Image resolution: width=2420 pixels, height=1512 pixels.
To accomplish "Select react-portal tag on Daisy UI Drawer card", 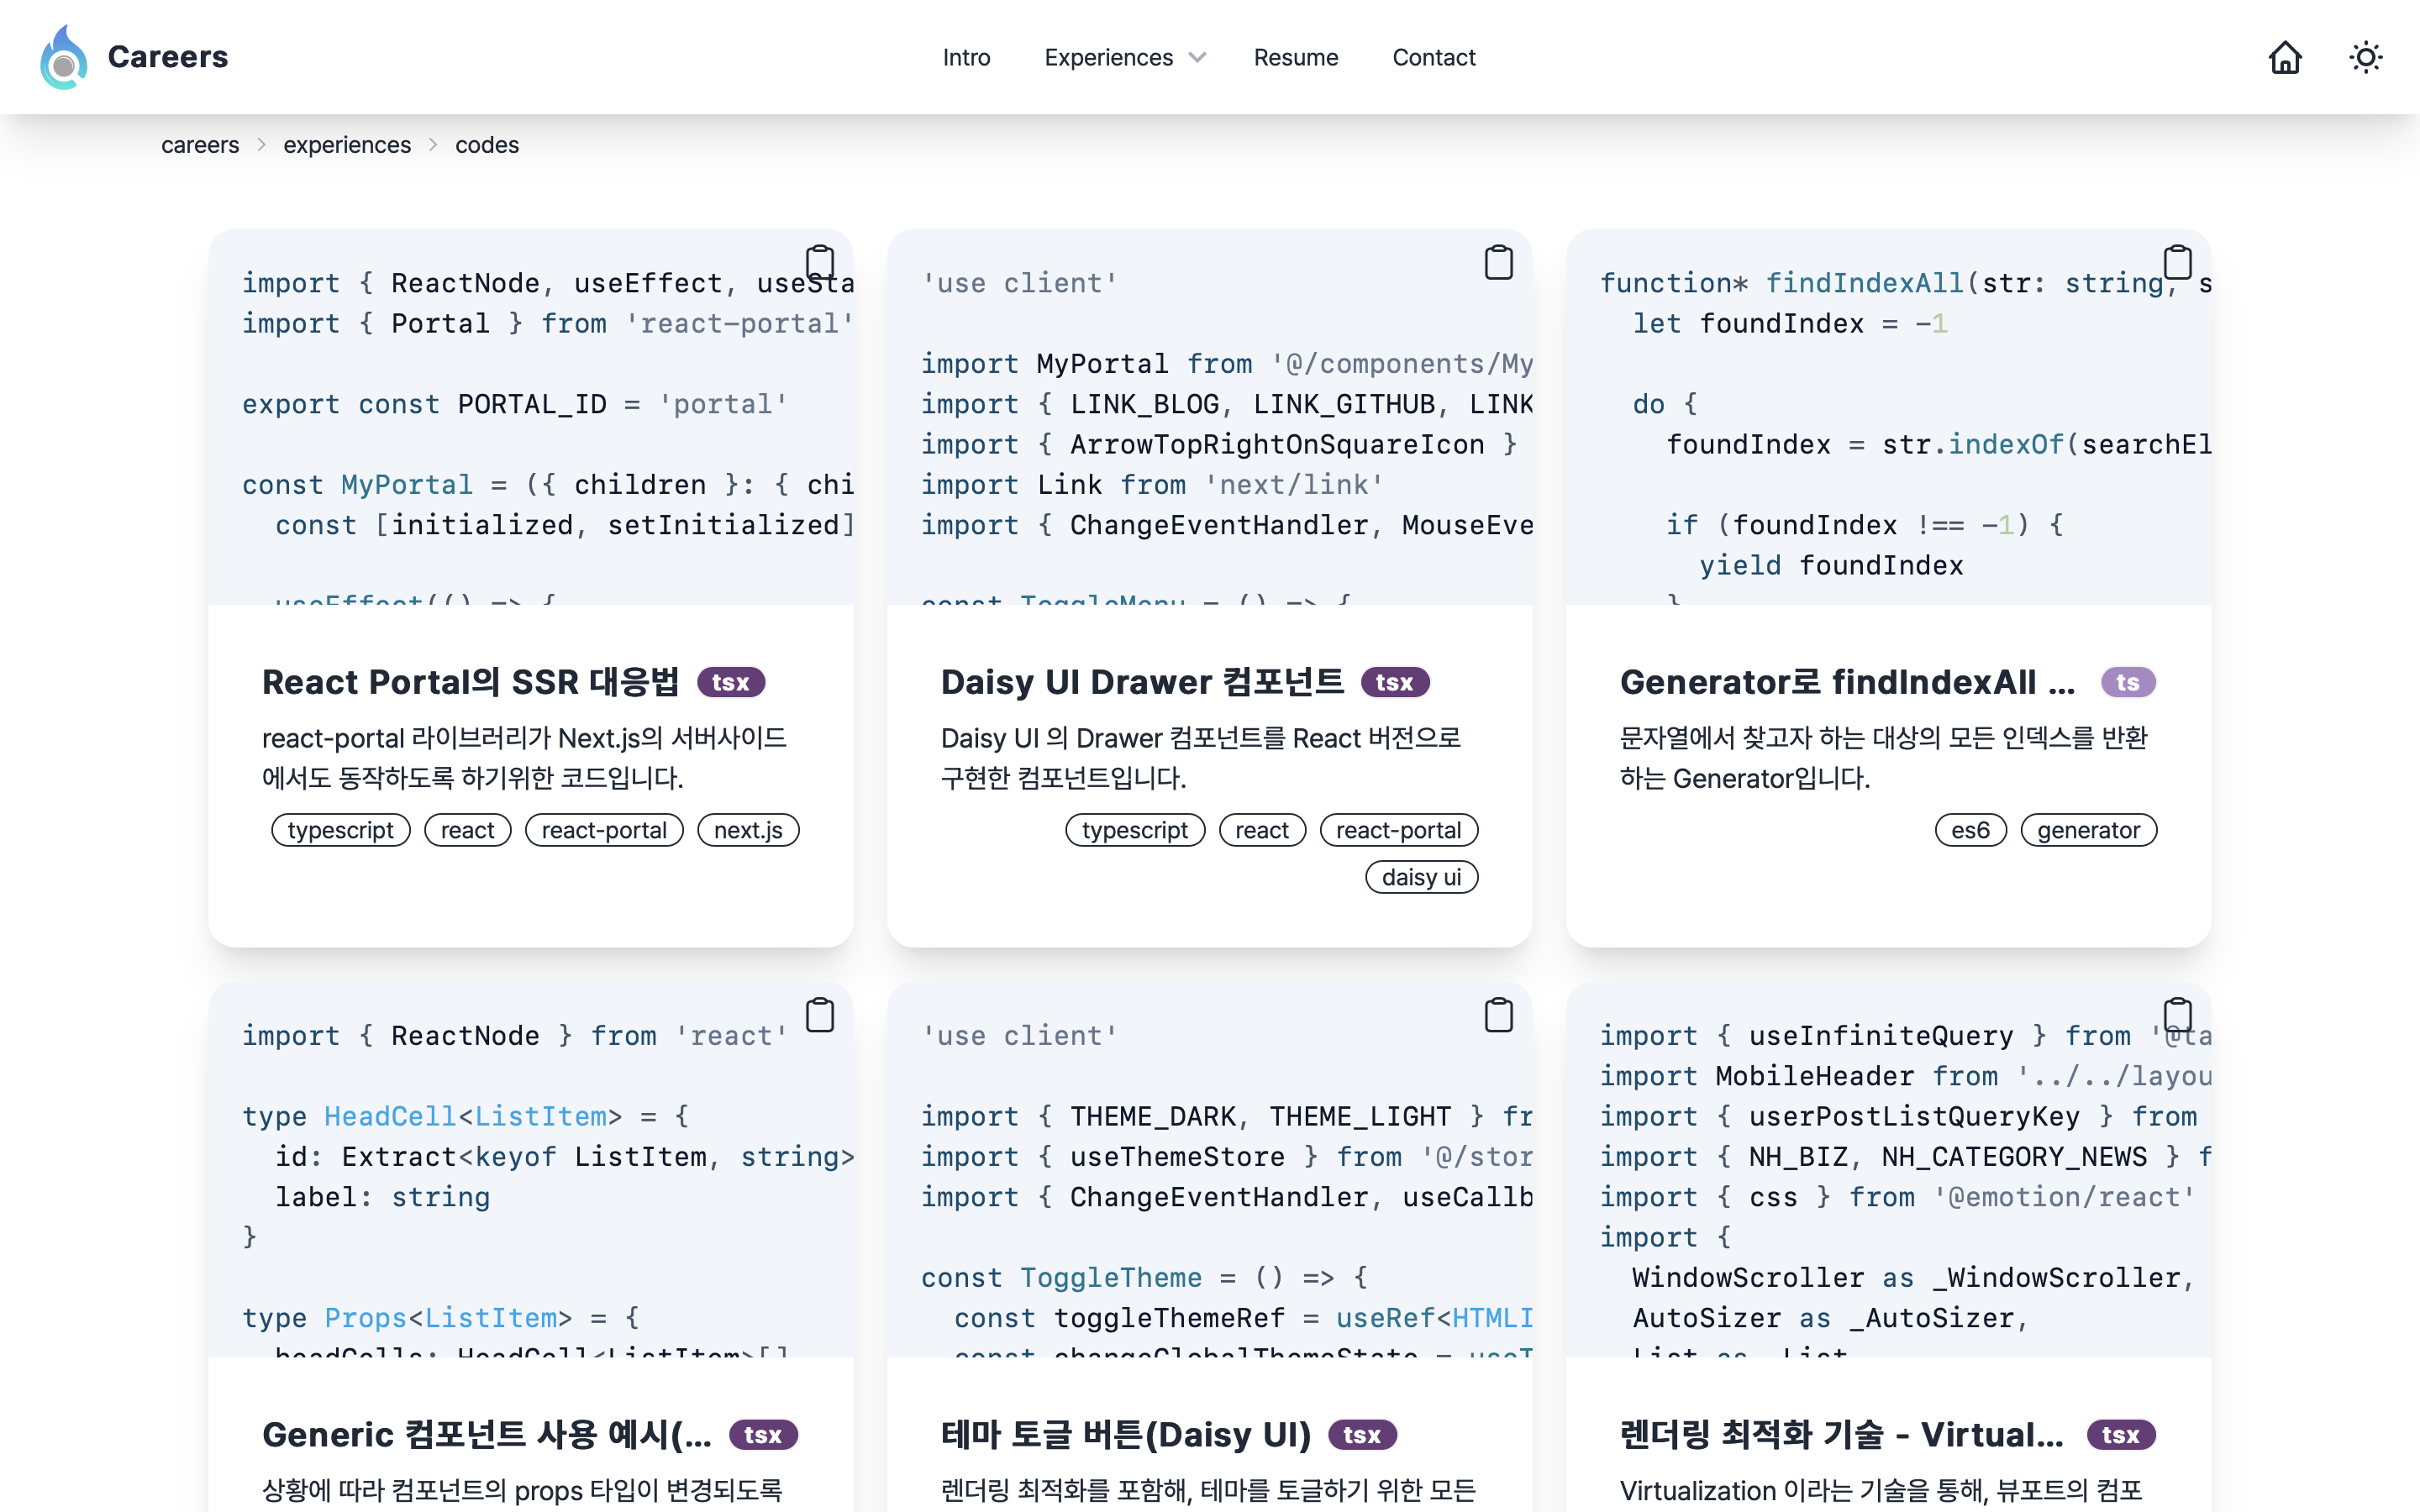I will [1399, 830].
